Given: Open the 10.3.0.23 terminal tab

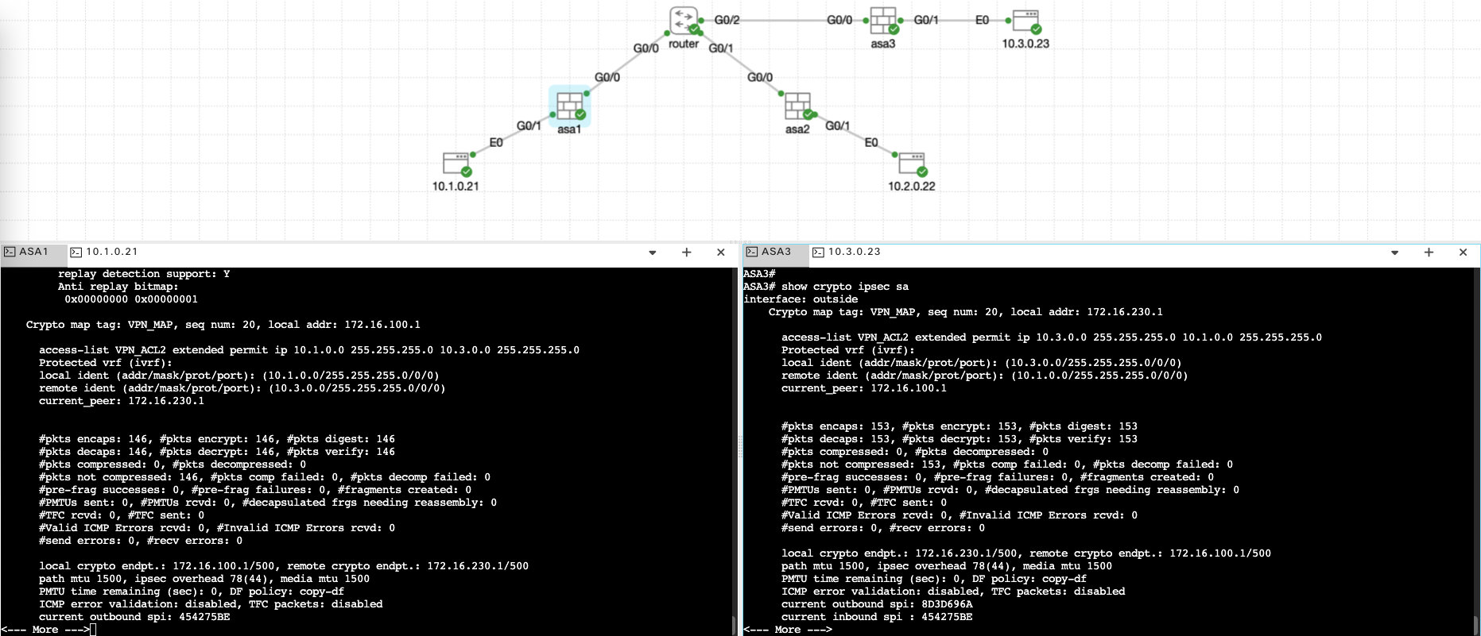Looking at the screenshot, I should 847,252.
